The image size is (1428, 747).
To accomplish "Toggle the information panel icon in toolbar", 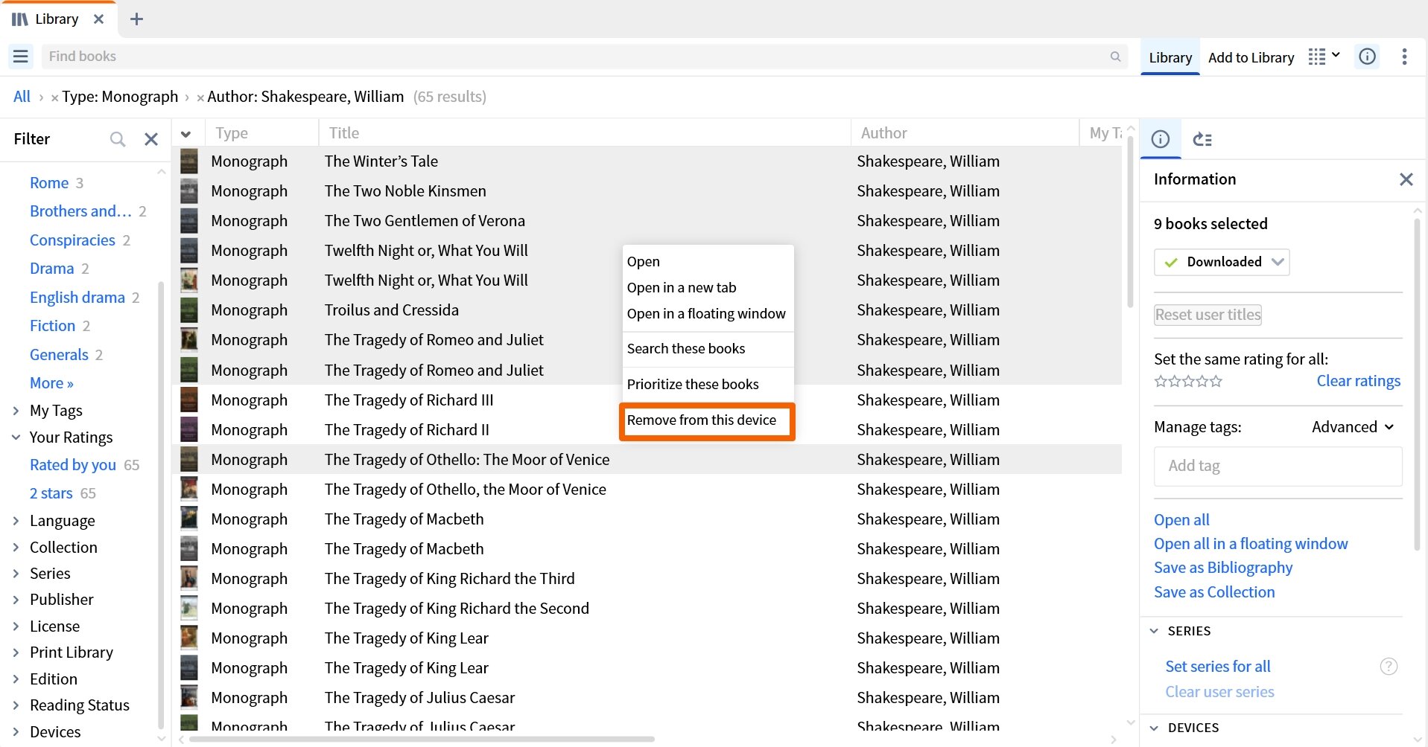I will pyautogui.click(x=1368, y=57).
